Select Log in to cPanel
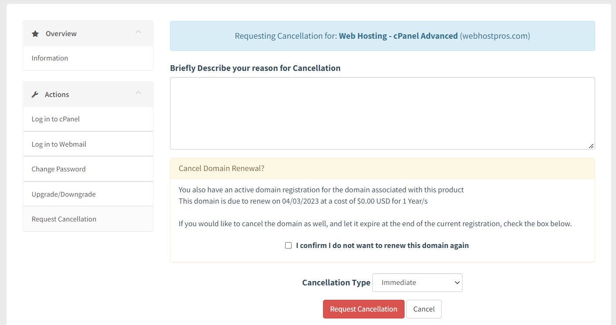The width and height of the screenshot is (616, 325). tap(55, 119)
